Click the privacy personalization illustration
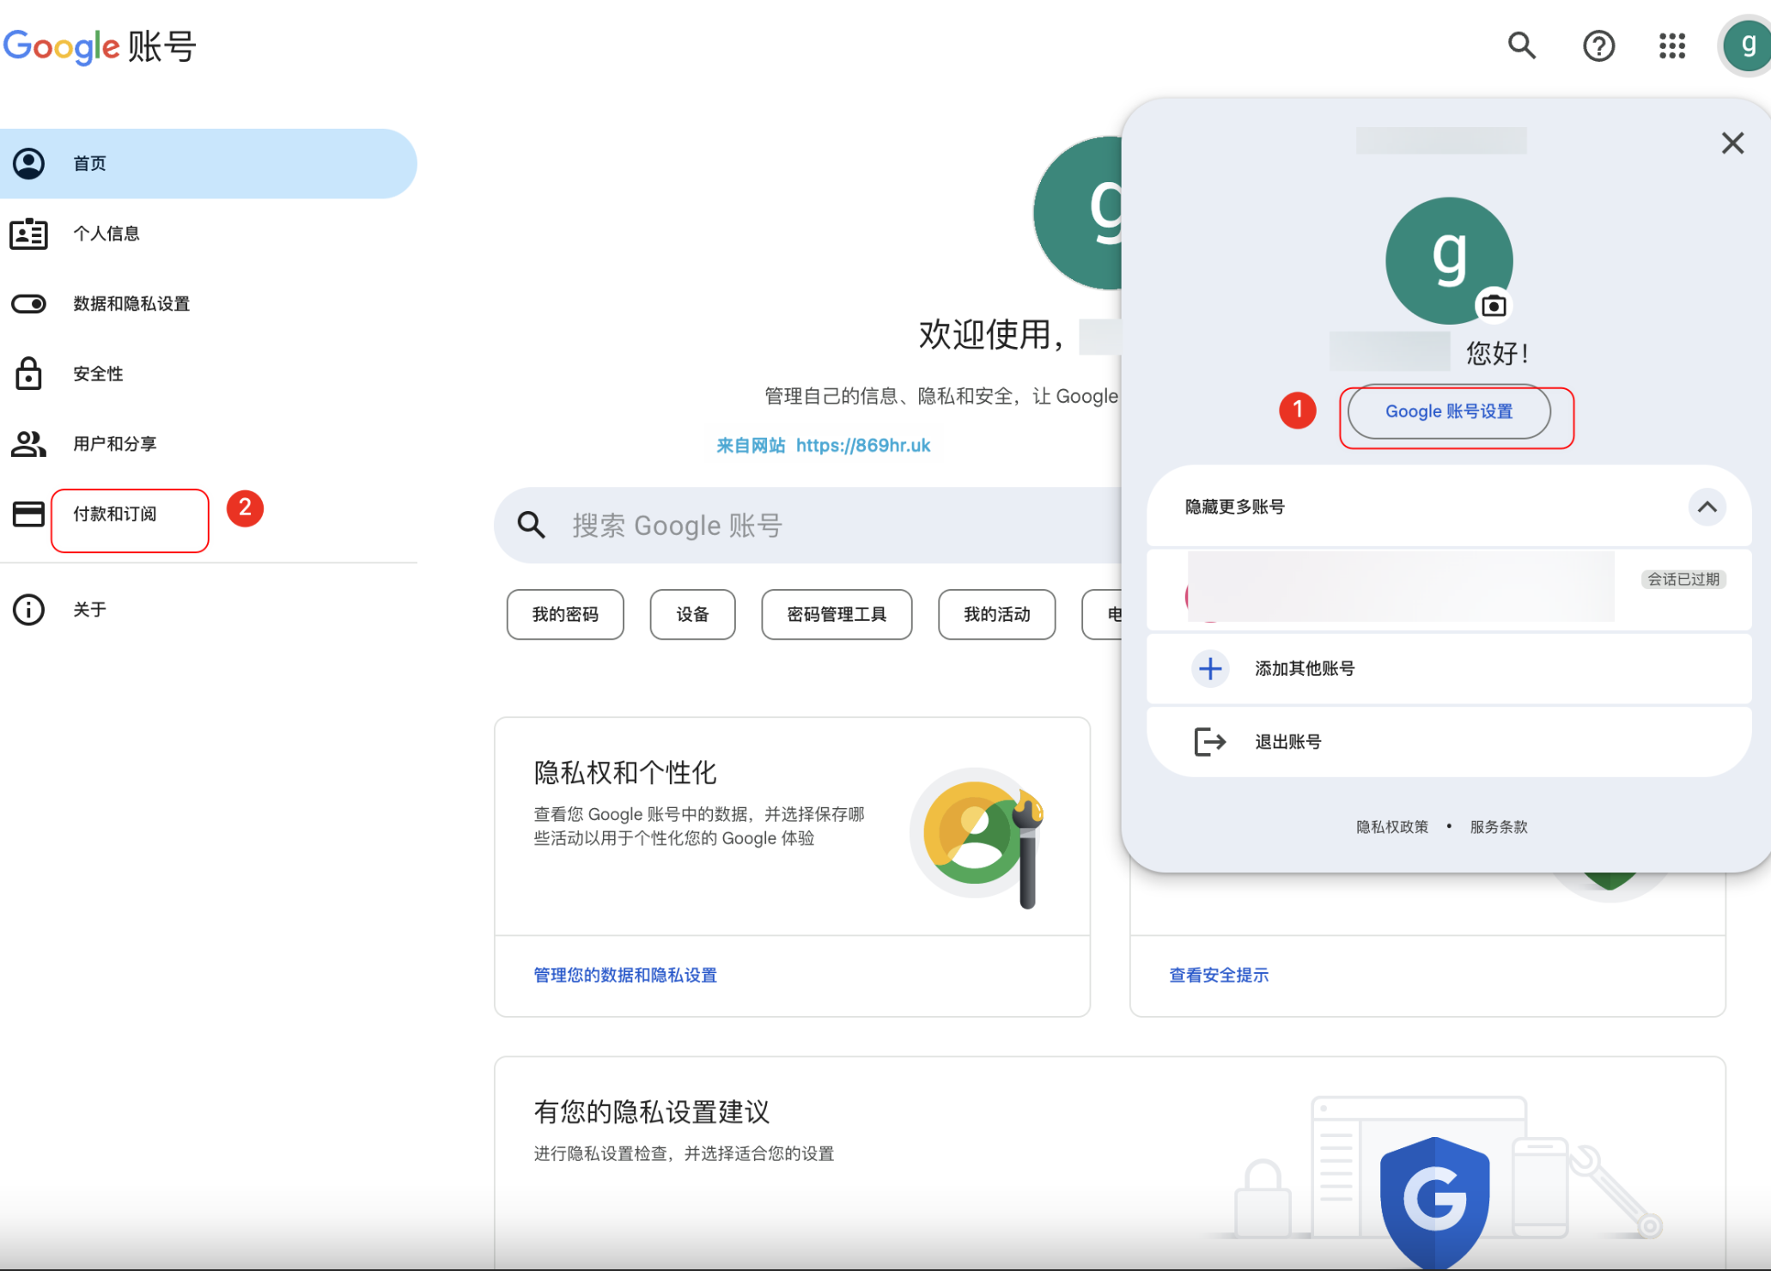Viewport: 1771px width, 1271px height. pyautogui.click(x=978, y=837)
